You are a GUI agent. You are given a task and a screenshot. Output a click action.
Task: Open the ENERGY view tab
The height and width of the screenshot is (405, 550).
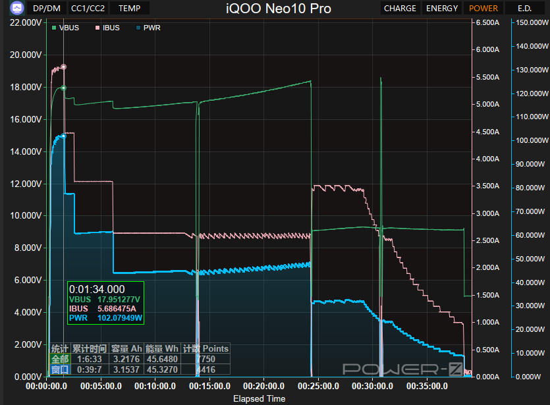tap(442, 8)
